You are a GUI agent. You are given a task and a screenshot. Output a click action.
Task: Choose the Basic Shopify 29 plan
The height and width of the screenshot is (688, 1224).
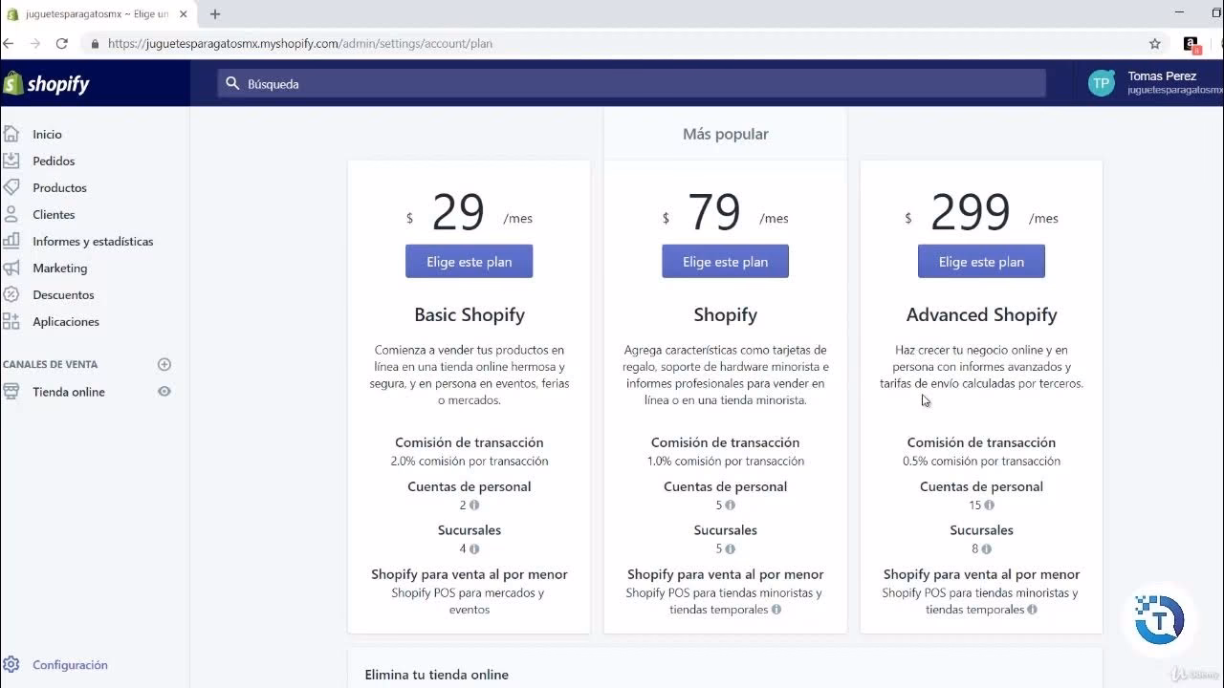coord(469,261)
